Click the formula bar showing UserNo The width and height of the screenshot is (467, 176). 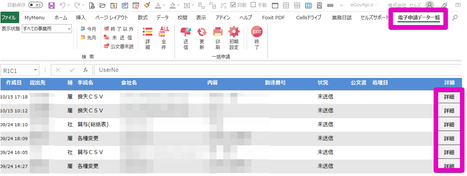pyautogui.click(x=278, y=70)
